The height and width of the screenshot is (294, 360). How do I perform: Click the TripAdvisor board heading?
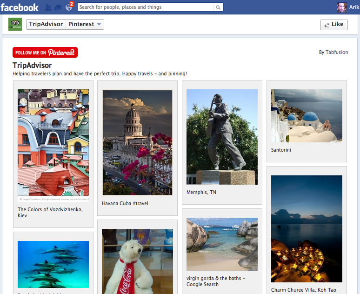coord(32,66)
